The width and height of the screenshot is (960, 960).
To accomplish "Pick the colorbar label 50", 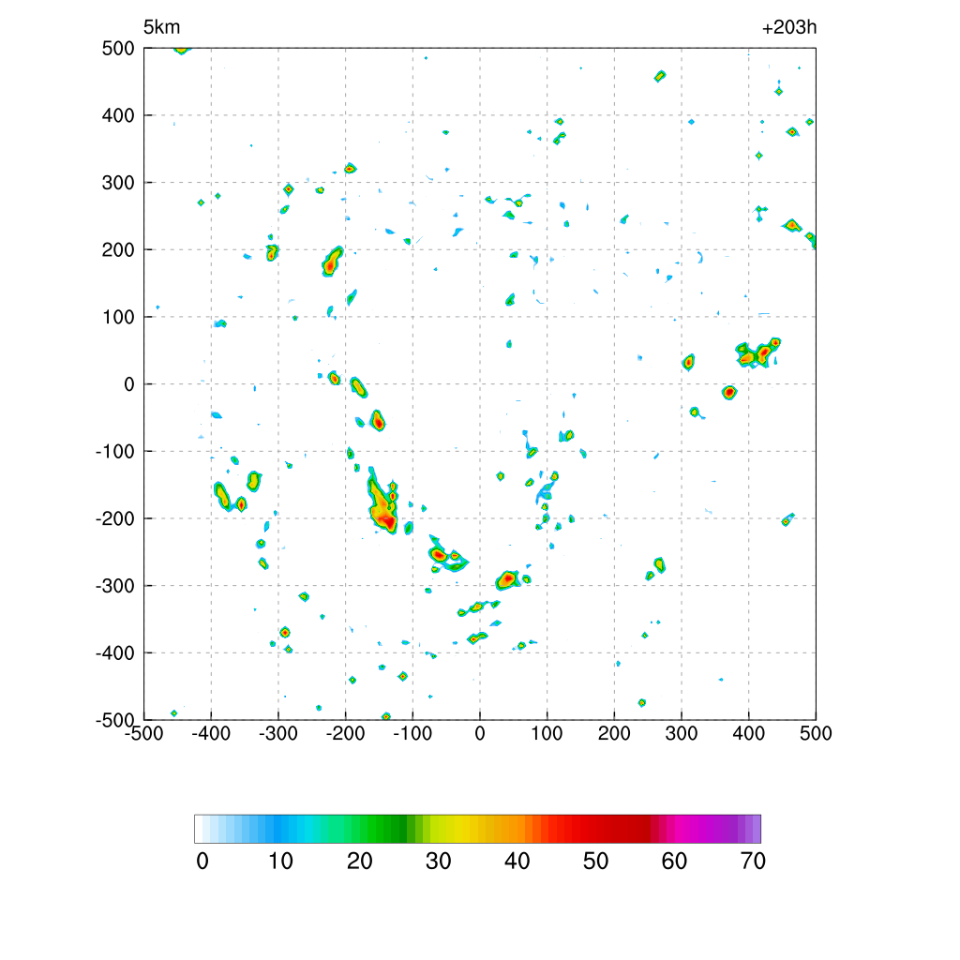I will (x=595, y=862).
